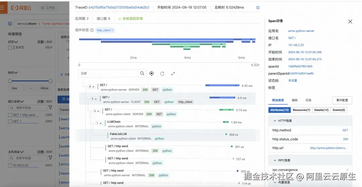Toggle the 无状态 checkbox
Viewport: 362px width, 187px height.
[x=10, y=48]
